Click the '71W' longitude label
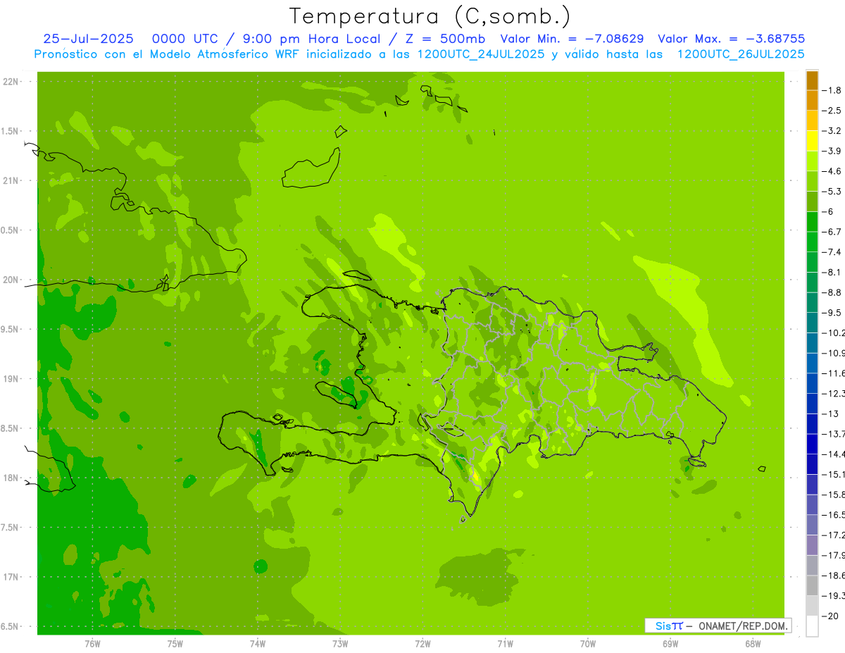Screen dimensions: 845x653 coord(505,644)
